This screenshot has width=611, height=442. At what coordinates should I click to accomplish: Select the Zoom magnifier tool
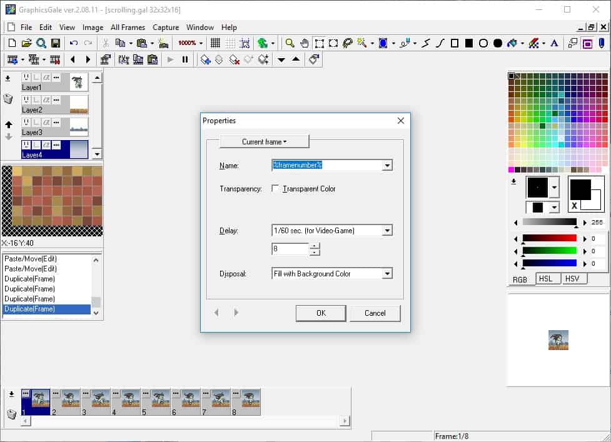290,43
